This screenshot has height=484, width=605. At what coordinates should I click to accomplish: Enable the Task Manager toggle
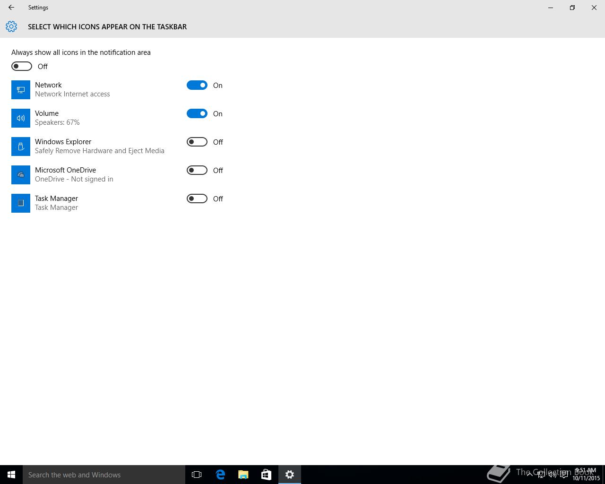(197, 199)
